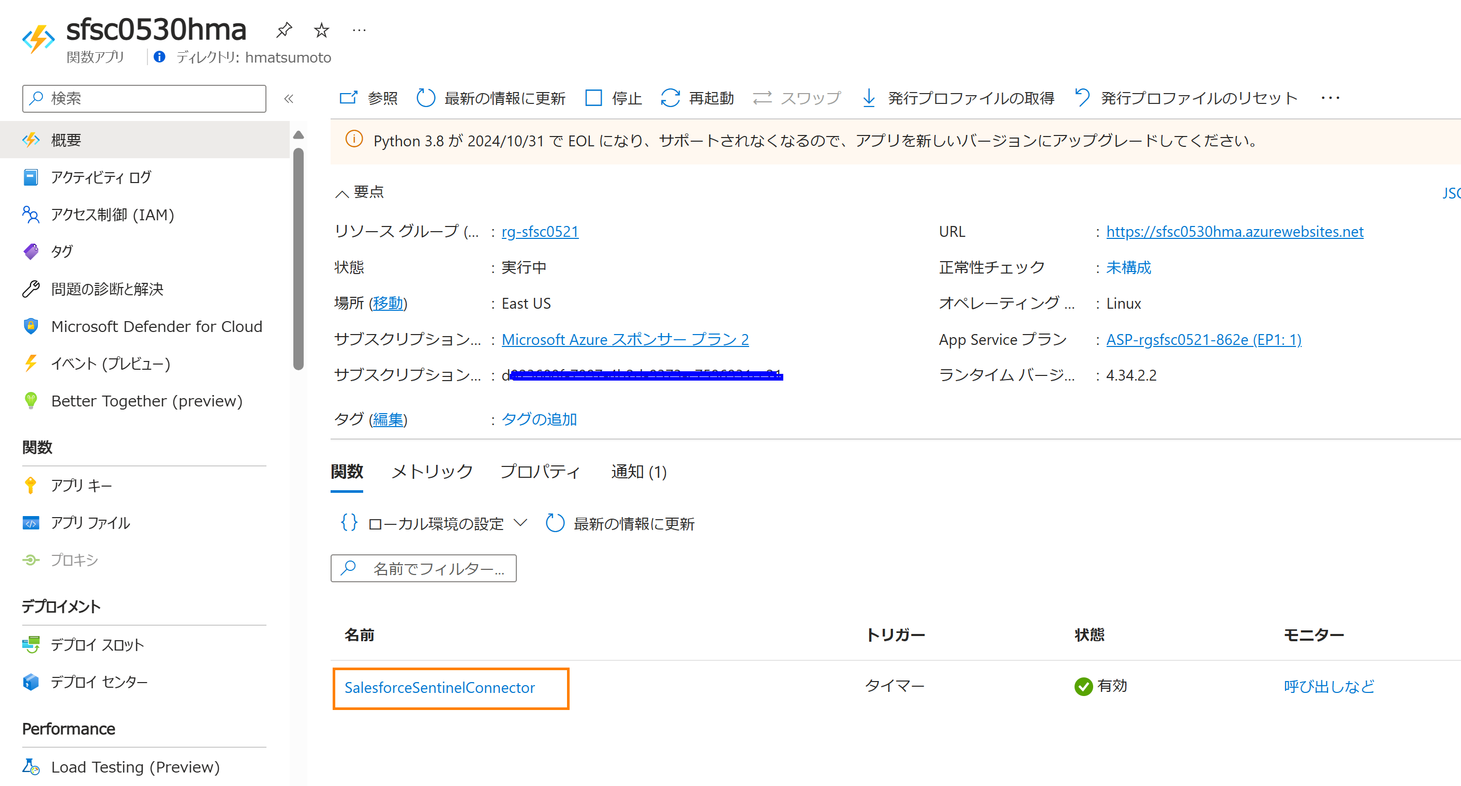The height and width of the screenshot is (786, 1461).
Task: Click the get publish profile download icon
Action: click(x=868, y=98)
